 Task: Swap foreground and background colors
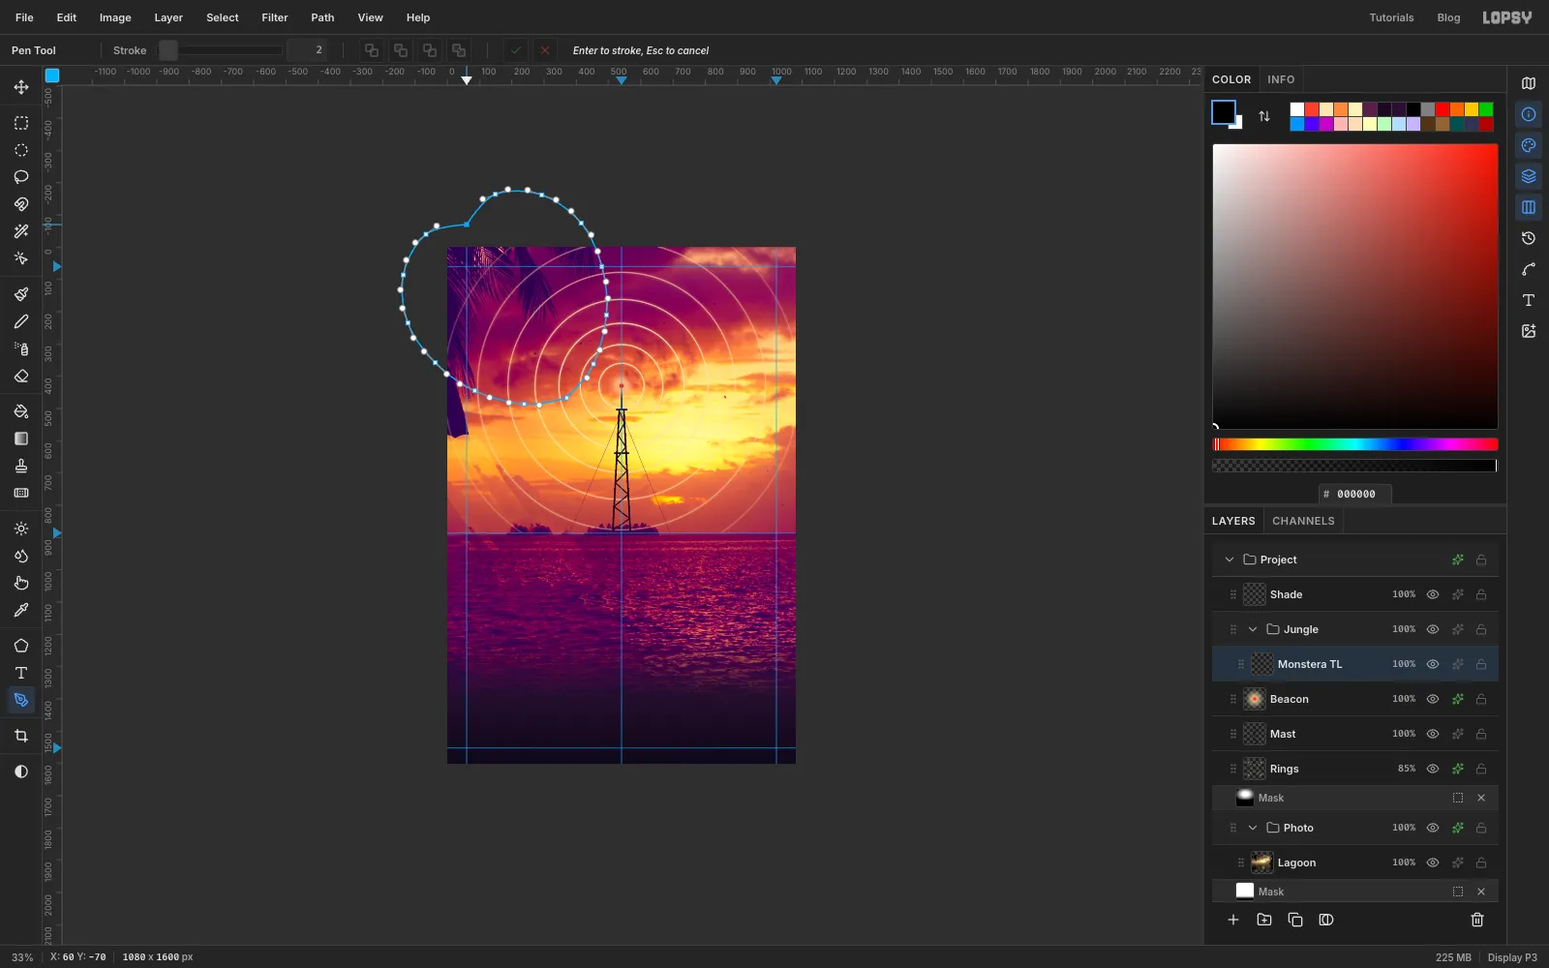(x=1264, y=116)
